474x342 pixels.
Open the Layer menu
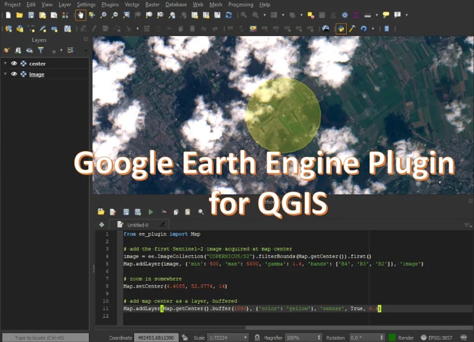(65, 4)
